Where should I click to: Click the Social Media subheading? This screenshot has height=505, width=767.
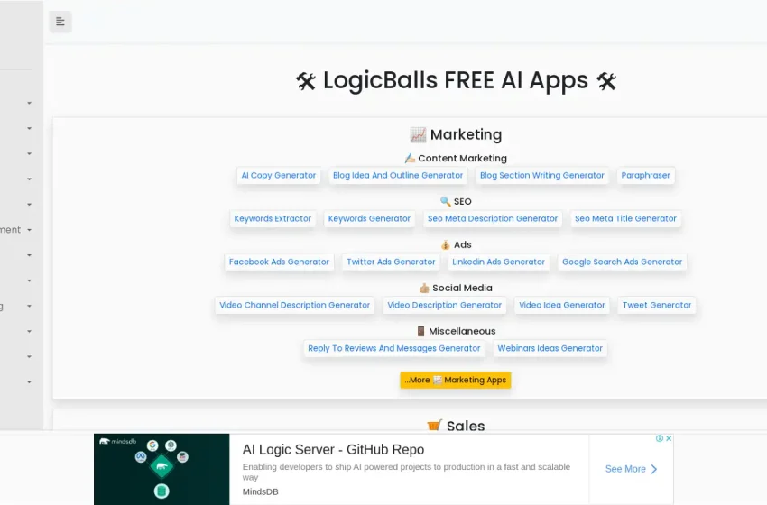(x=456, y=288)
